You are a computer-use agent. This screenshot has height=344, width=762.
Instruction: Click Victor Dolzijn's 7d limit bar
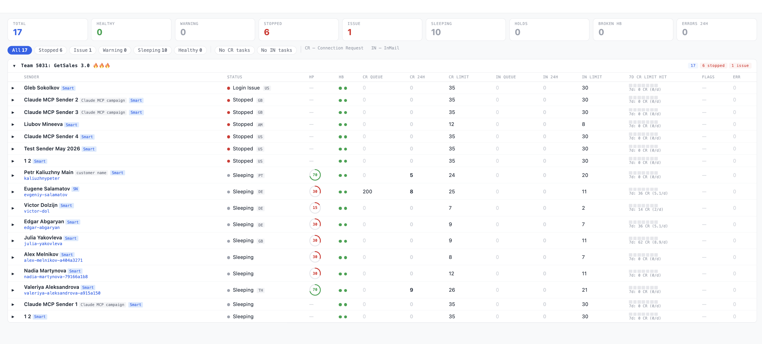pyautogui.click(x=643, y=206)
